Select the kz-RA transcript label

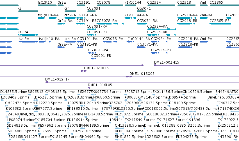point(23,32)
